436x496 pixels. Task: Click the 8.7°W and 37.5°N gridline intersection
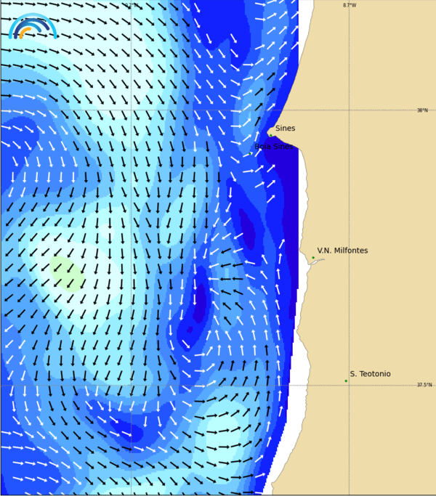(x=349, y=385)
